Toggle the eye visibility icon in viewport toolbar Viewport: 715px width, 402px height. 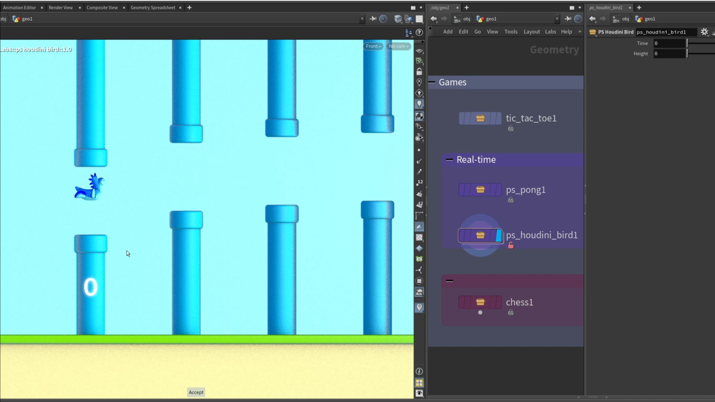click(x=419, y=393)
